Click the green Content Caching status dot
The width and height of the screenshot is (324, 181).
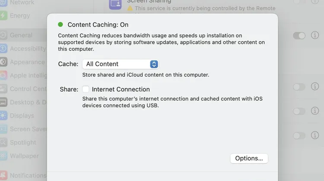click(60, 25)
